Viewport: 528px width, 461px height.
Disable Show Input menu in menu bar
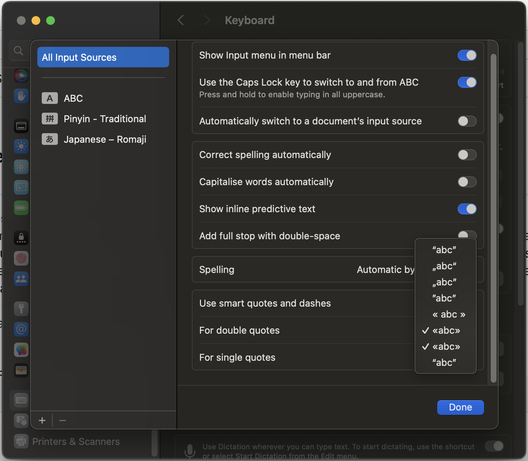click(x=467, y=55)
